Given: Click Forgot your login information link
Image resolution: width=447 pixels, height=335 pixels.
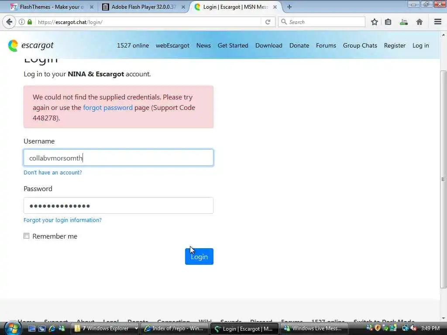Looking at the screenshot, I should click(62, 220).
